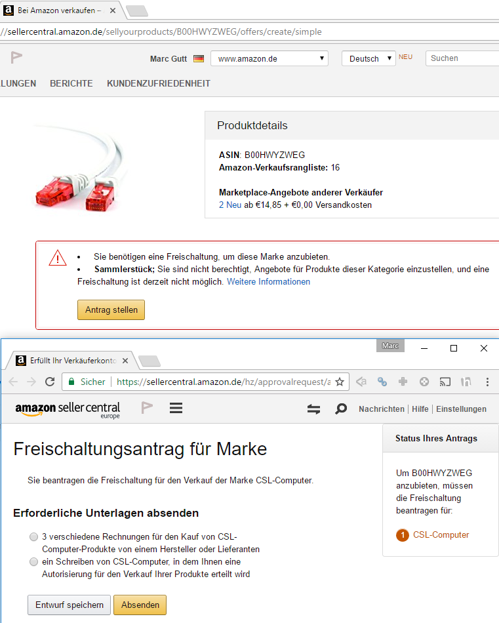The height and width of the screenshot is (623, 499).
Task: Select the '3 verschiedene Rechnungen' radio option
Action: [34, 537]
